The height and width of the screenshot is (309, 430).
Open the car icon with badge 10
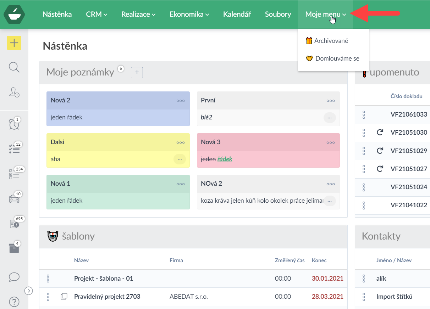pyautogui.click(x=14, y=198)
